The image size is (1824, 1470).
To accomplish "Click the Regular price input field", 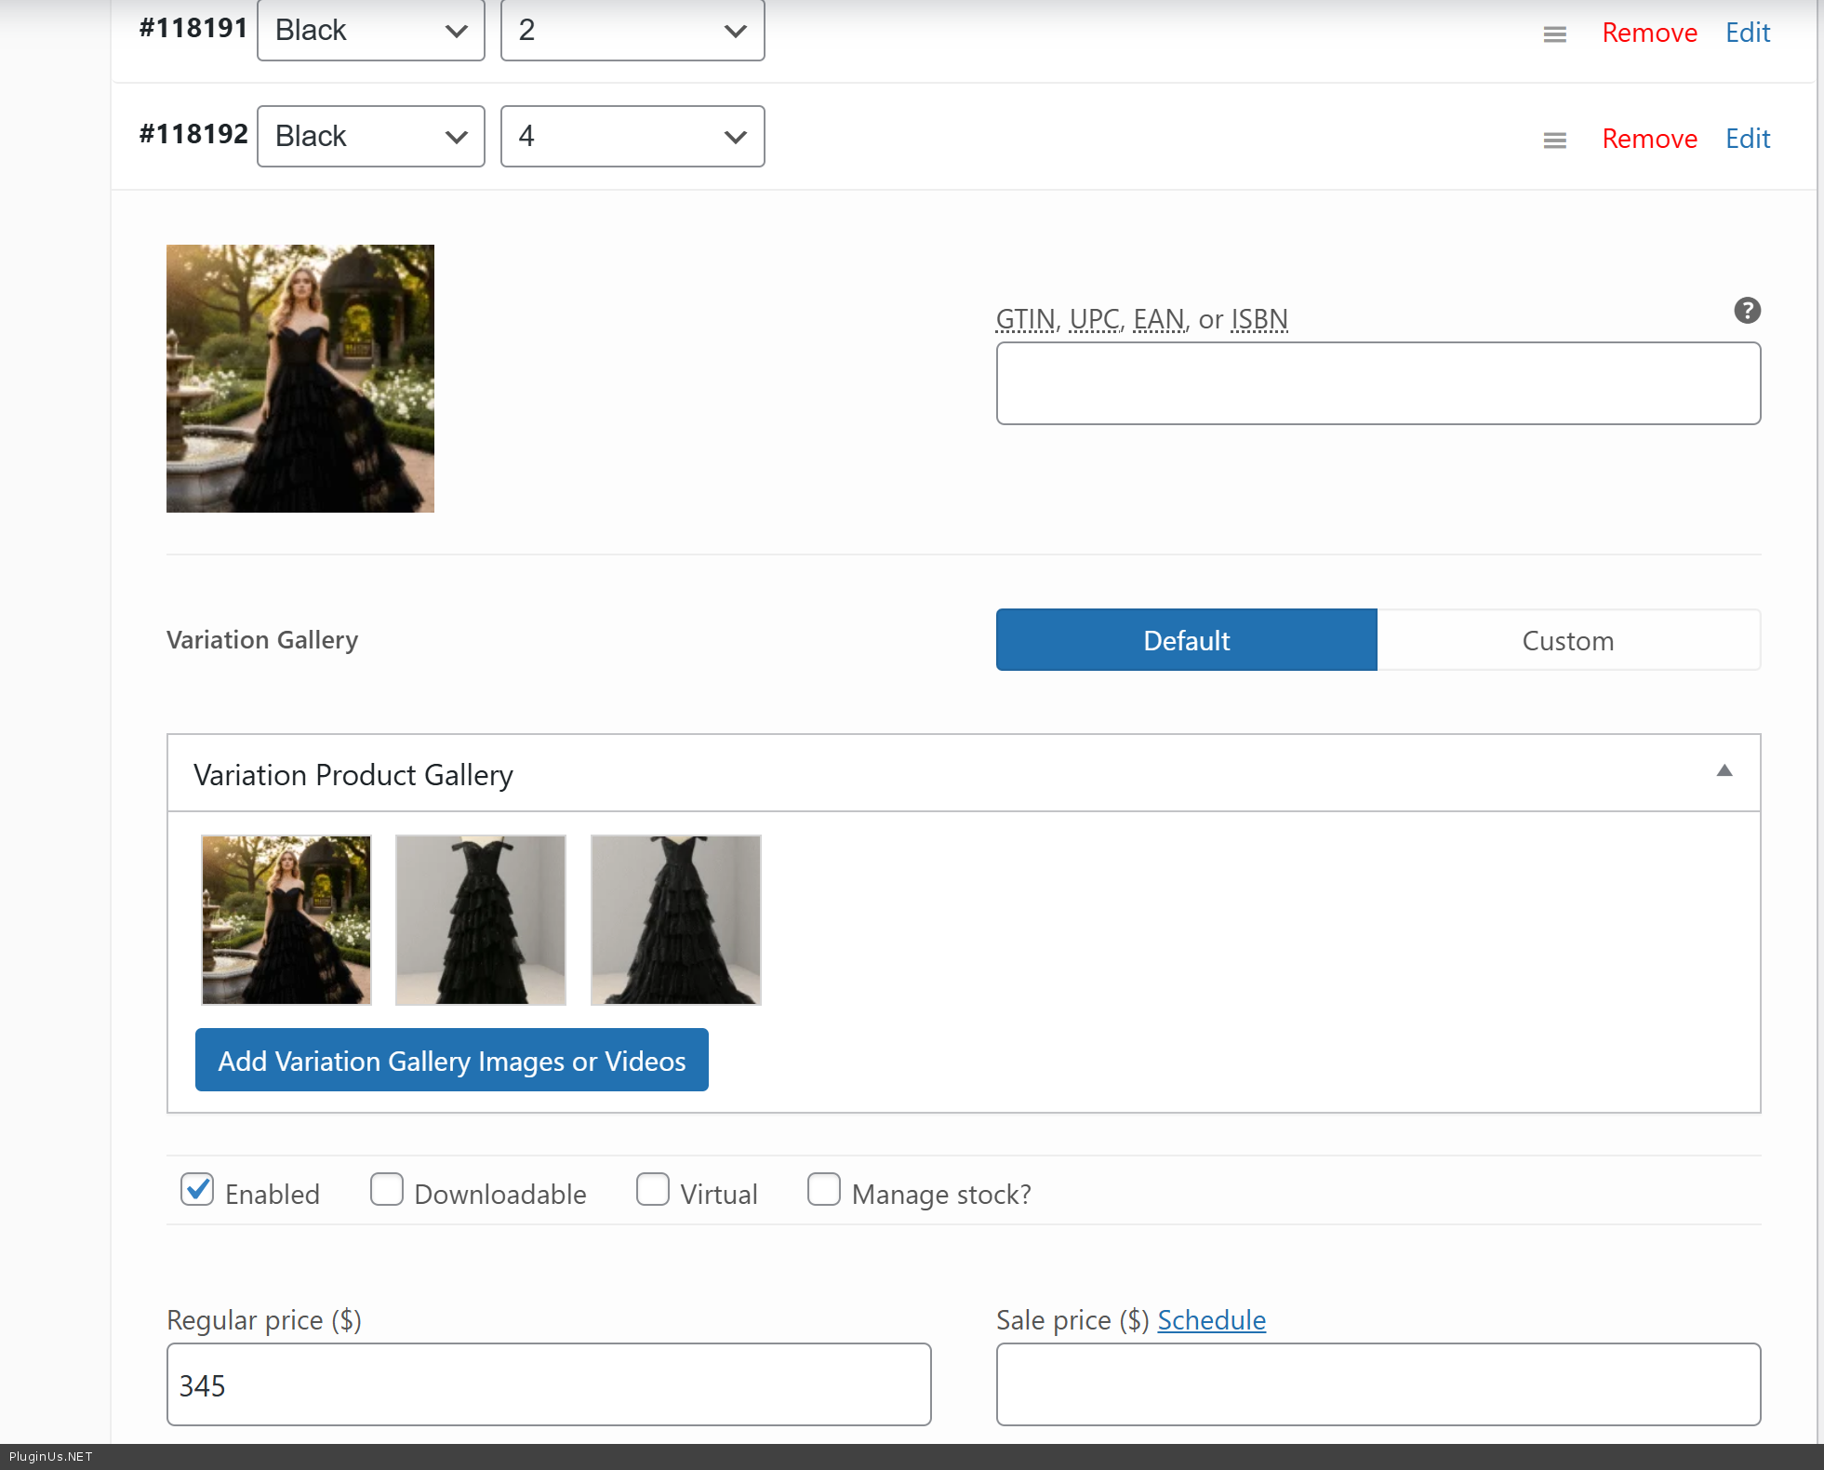I will [x=549, y=1384].
